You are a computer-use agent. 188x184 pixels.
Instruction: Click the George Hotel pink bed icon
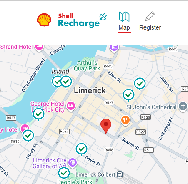coord(71,106)
